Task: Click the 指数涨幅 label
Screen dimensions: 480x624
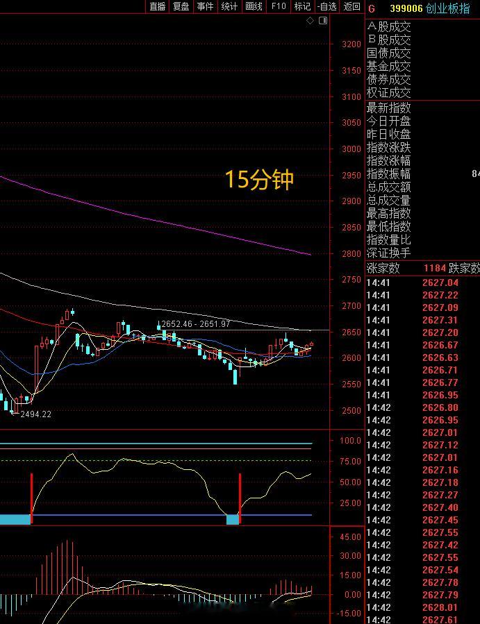Action: click(388, 160)
